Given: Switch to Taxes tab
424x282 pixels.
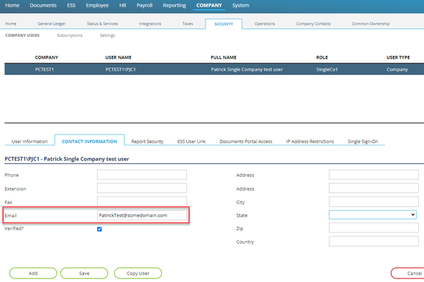Looking at the screenshot, I should coord(188,23).
